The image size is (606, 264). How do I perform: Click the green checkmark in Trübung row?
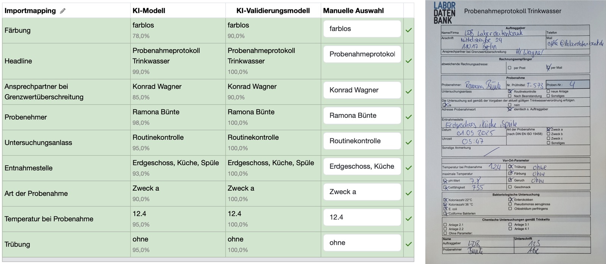(x=409, y=244)
